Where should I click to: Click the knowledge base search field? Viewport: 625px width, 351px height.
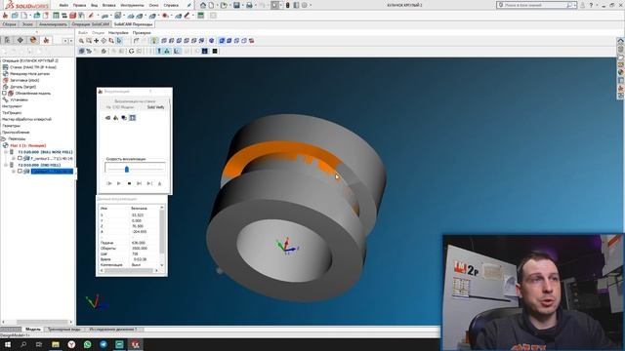(535, 5)
